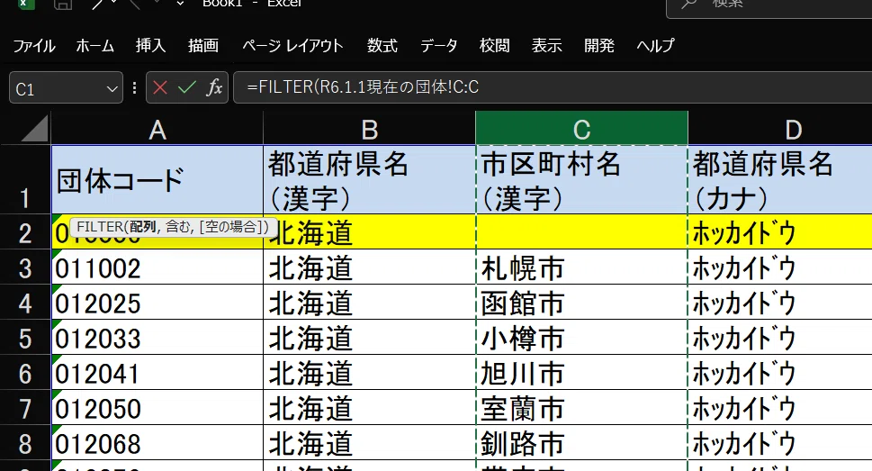The image size is (872, 471).
Task: Open the ヘルプ ribbon tab
Action: [x=656, y=46]
